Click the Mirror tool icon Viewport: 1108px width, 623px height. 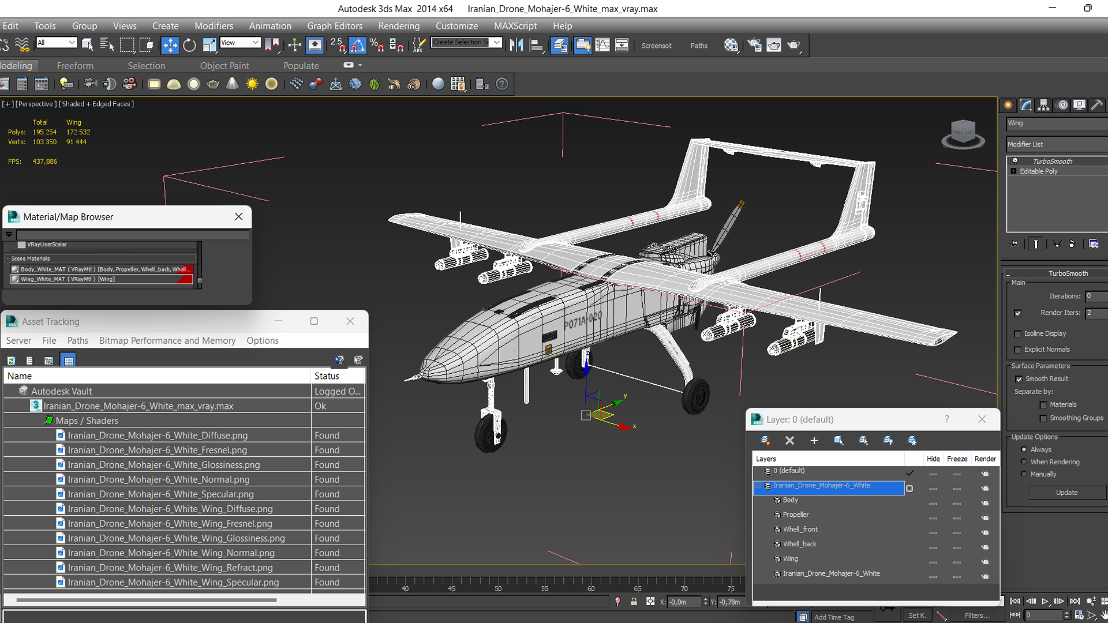(x=516, y=45)
